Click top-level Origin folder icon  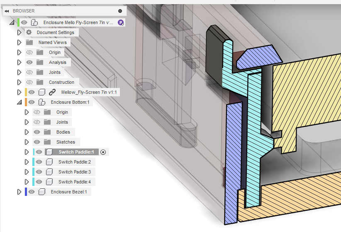point(39,52)
